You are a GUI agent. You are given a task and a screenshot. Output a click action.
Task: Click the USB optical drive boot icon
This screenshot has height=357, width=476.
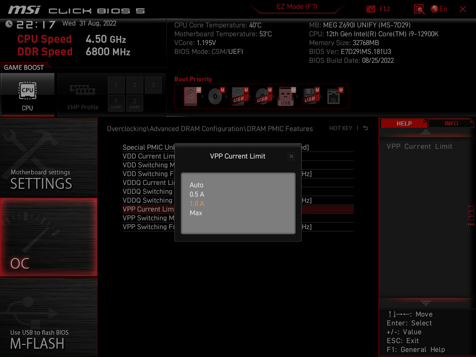[263, 97]
